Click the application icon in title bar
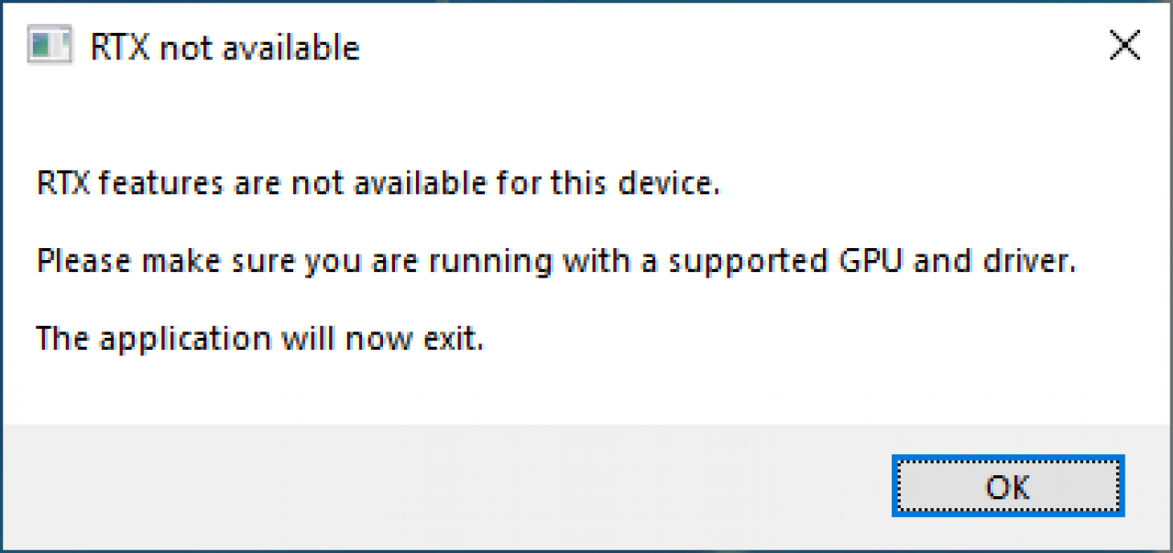The height and width of the screenshot is (553, 1173). (x=49, y=46)
